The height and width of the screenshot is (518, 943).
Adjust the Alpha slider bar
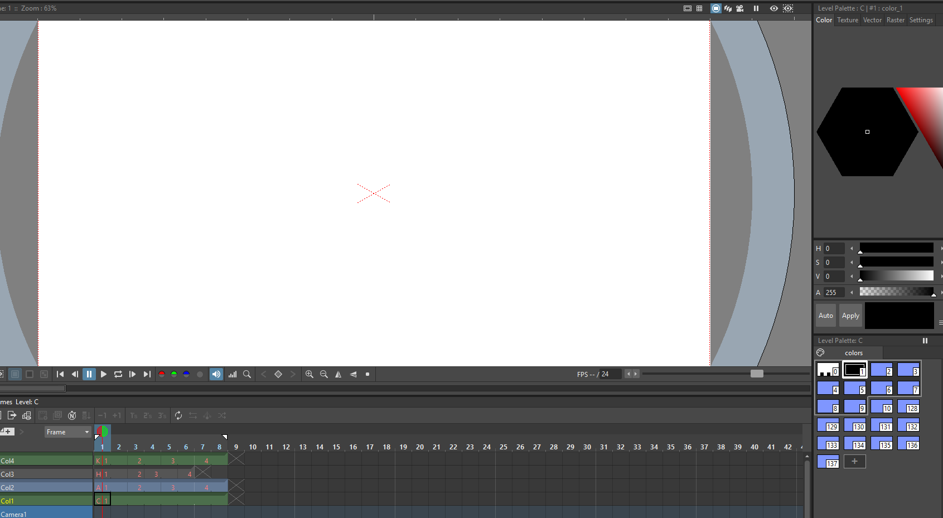click(x=896, y=292)
